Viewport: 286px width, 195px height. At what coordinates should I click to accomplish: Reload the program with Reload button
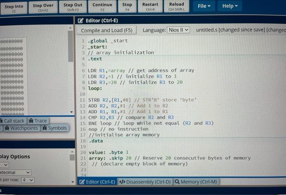[x=177, y=6]
